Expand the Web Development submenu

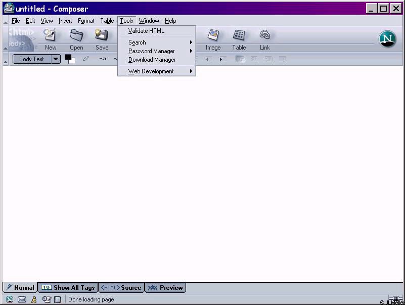pyautogui.click(x=157, y=71)
